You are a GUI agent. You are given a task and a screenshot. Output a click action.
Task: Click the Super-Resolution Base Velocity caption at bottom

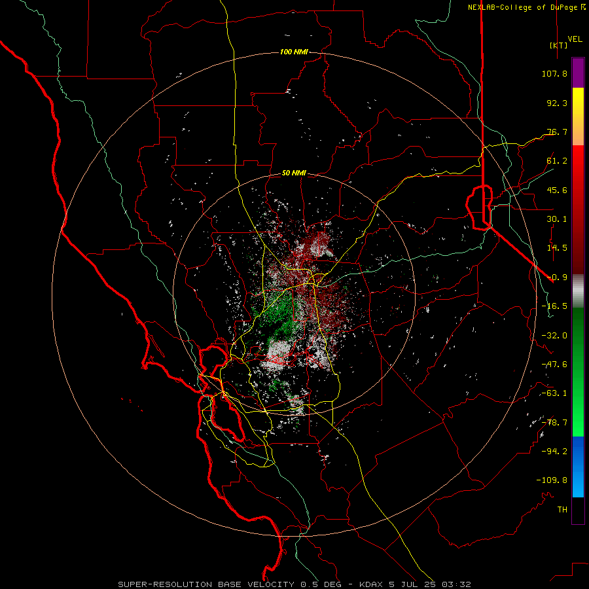(294, 584)
